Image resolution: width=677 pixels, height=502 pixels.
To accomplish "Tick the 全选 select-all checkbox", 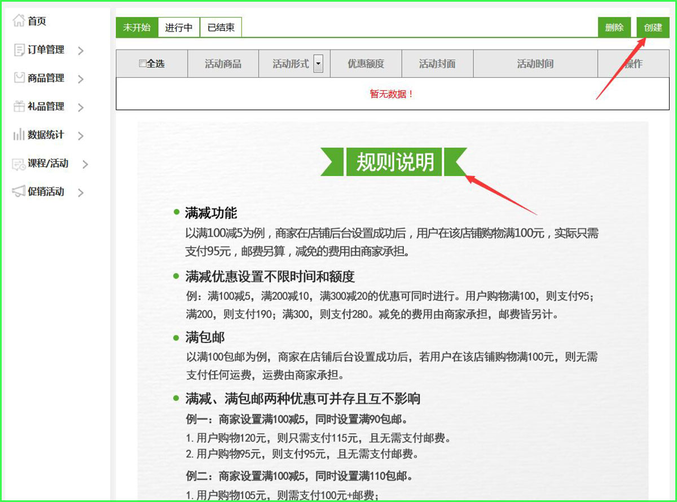I will pyautogui.click(x=143, y=64).
